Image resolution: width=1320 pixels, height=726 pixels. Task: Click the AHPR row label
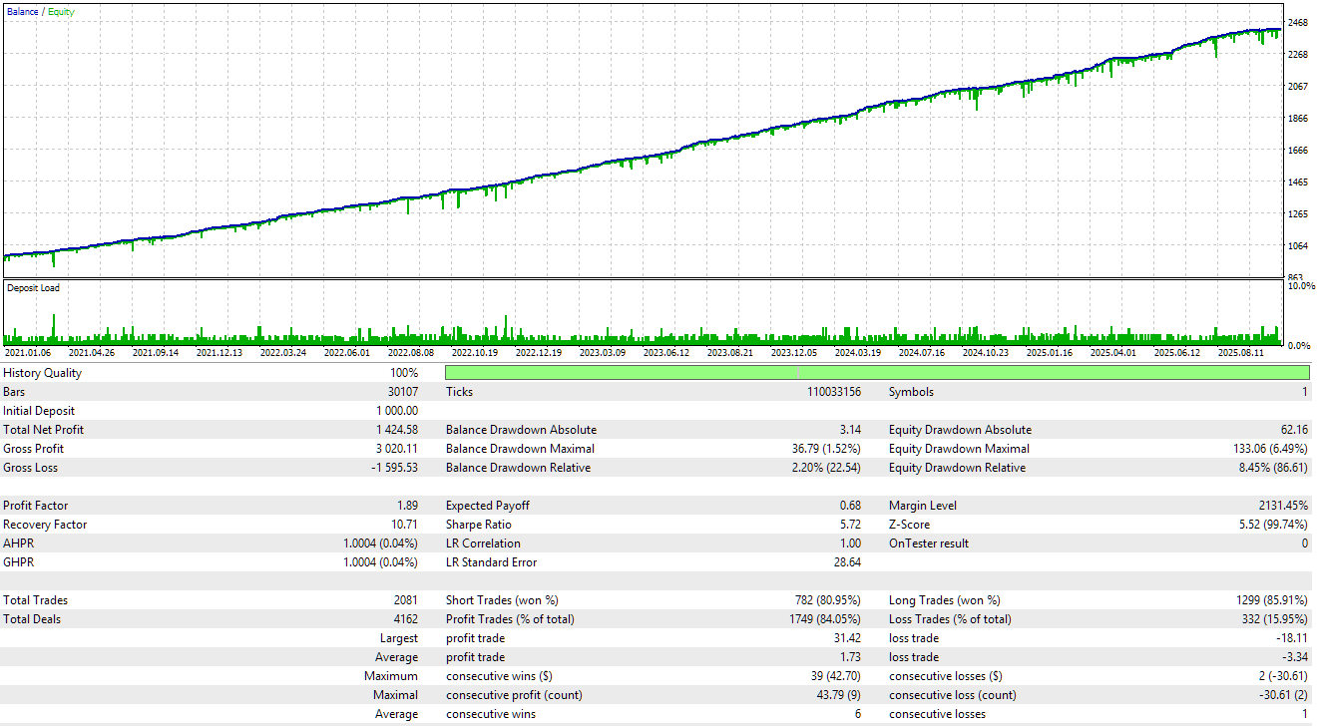pos(18,544)
